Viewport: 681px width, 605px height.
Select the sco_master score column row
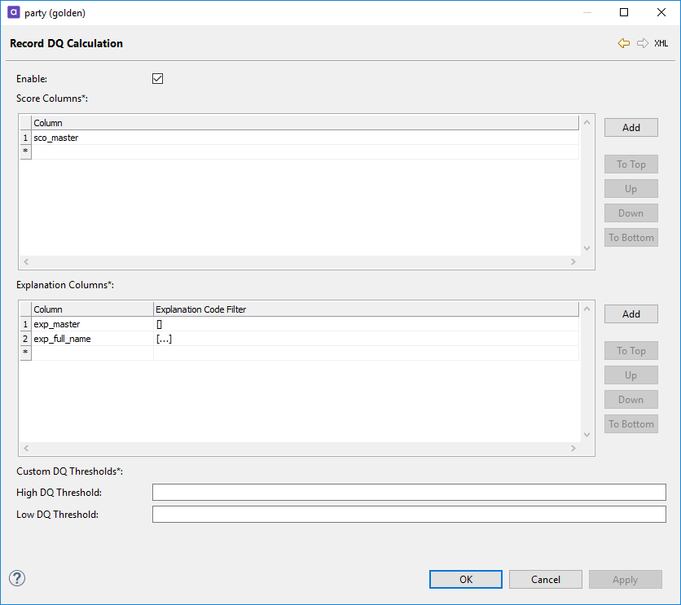coord(57,138)
